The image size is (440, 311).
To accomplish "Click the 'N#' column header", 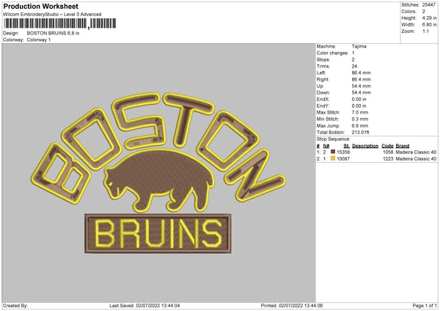I will pyautogui.click(x=326, y=146).
